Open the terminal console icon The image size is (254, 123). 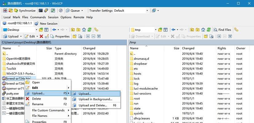click(41, 10)
